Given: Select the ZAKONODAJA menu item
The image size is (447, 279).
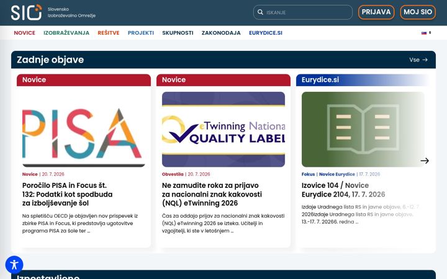Looking at the screenshot, I should pos(221,33).
